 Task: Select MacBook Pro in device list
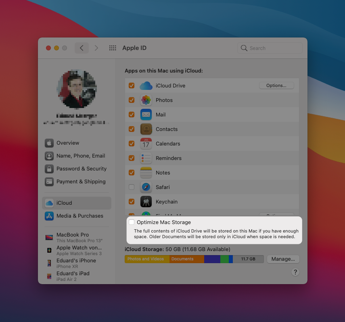click(x=76, y=237)
